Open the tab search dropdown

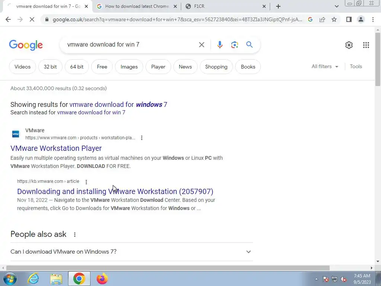pos(336,6)
